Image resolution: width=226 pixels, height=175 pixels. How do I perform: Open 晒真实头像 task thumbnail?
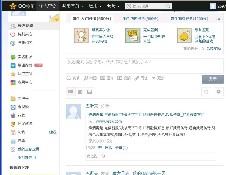81,35
